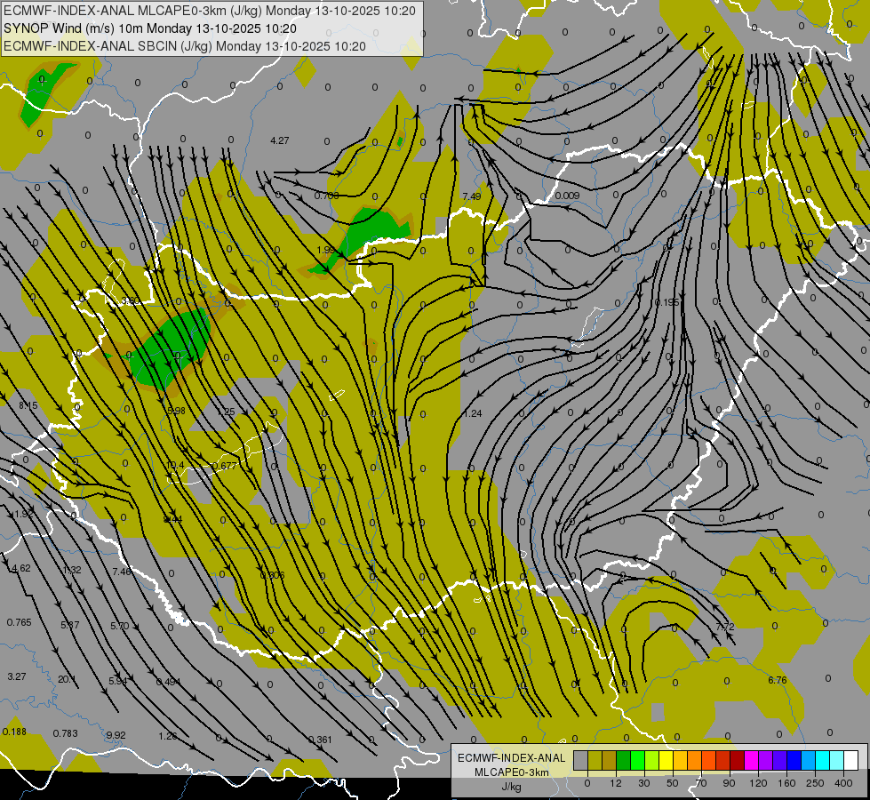Click the map value 0.783
The width and height of the screenshot is (870, 800).
tap(66, 733)
